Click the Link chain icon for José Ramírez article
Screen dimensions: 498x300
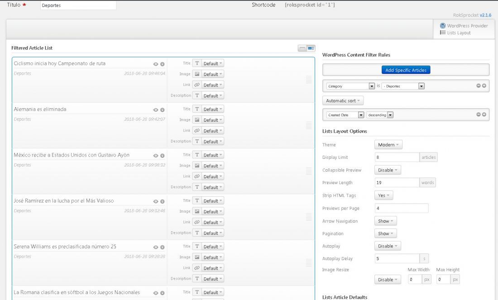pos(197,222)
